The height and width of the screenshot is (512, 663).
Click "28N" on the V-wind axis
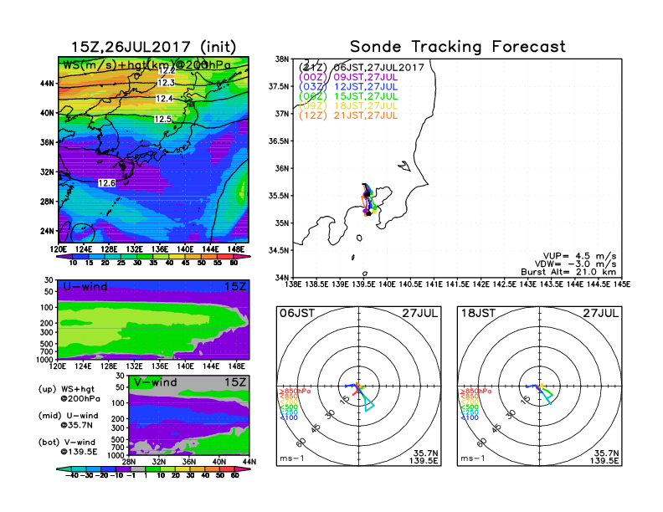click(129, 462)
